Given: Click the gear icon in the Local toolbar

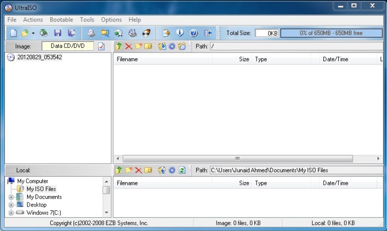Looking at the screenshot, I should coord(172,170).
